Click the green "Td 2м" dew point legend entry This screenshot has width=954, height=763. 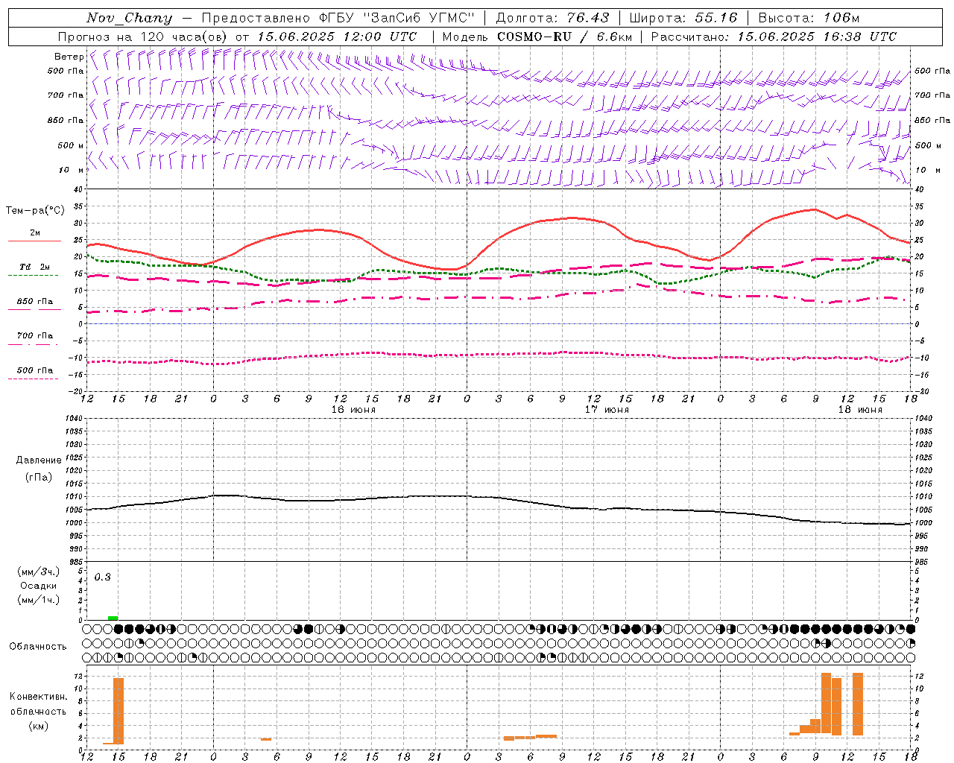[34, 267]
